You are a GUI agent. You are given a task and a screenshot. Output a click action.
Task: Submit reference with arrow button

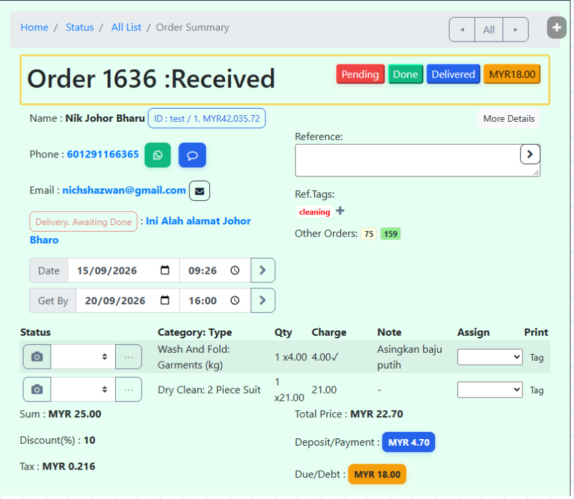pos(530,155)
